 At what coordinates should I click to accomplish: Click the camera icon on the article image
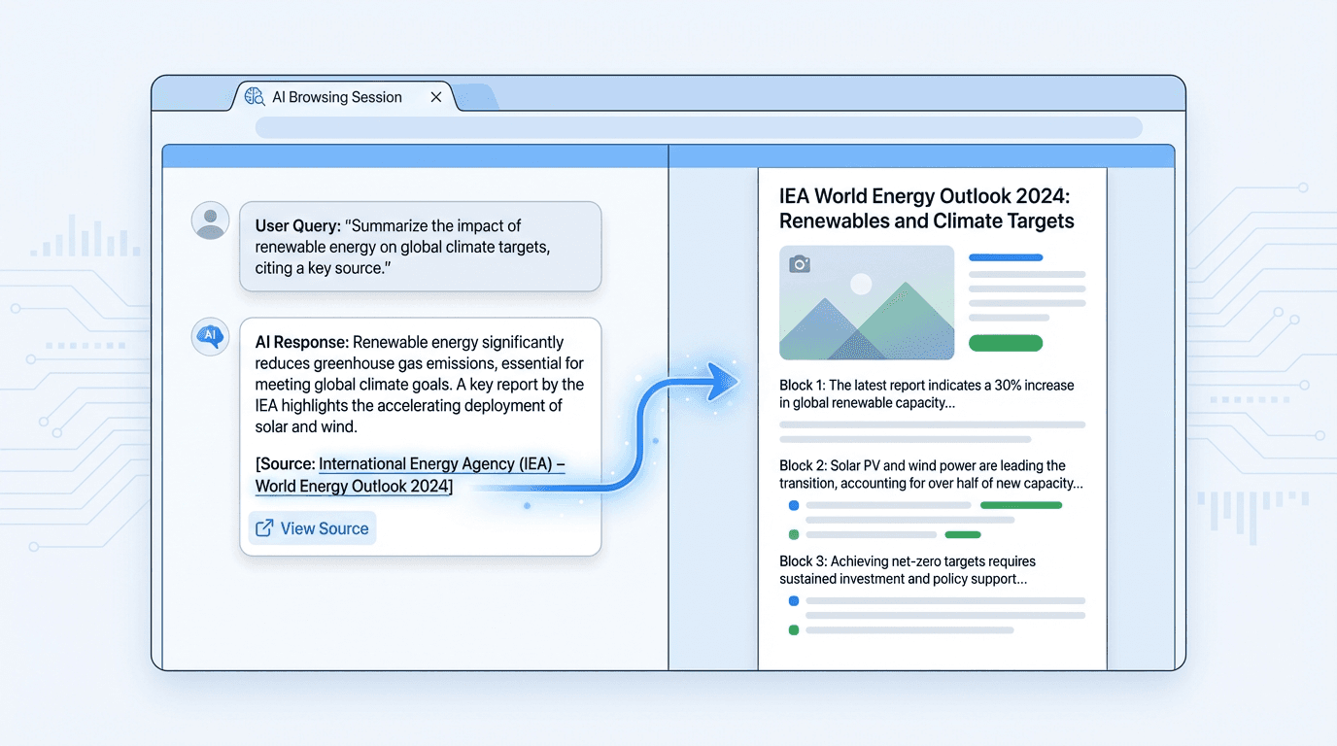[801, 262]
